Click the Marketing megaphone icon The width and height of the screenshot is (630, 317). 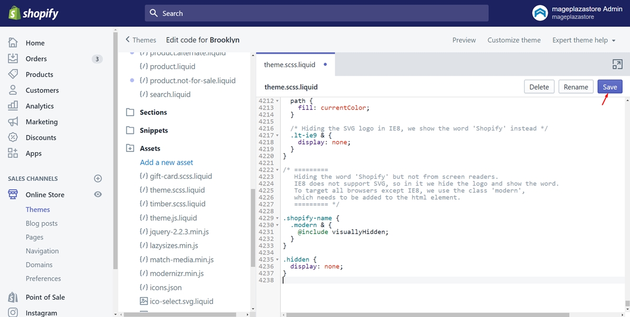(x=13, y=121)
